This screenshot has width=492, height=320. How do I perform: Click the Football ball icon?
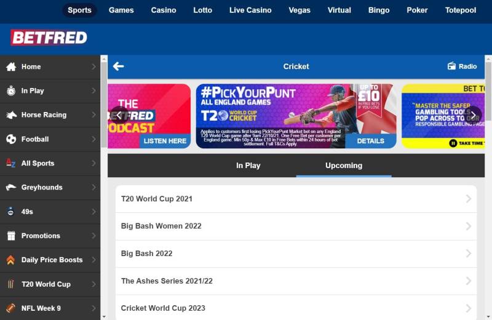[x=11, y=139]
